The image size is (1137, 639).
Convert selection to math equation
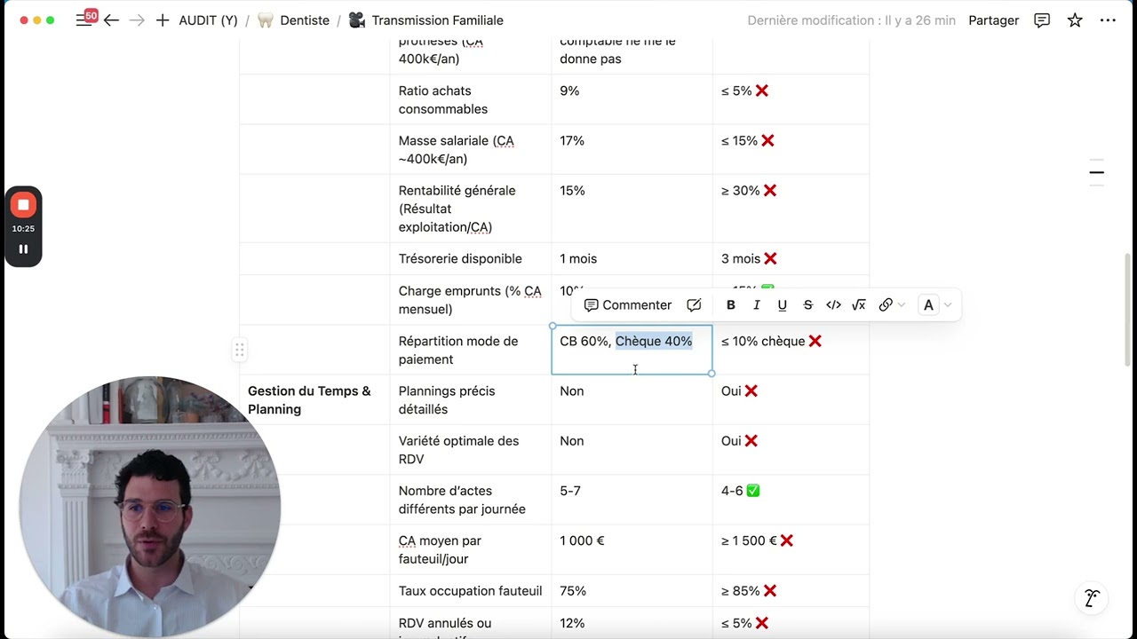859,305
